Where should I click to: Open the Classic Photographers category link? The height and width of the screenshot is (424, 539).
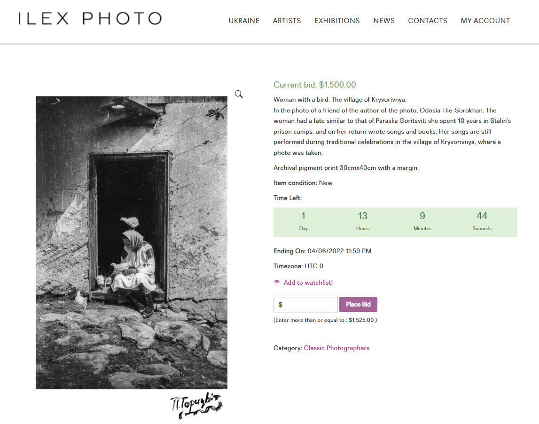point(336,348)
